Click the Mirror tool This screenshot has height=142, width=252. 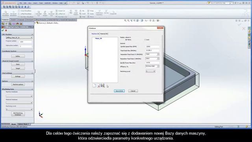(x=91, y=17)
